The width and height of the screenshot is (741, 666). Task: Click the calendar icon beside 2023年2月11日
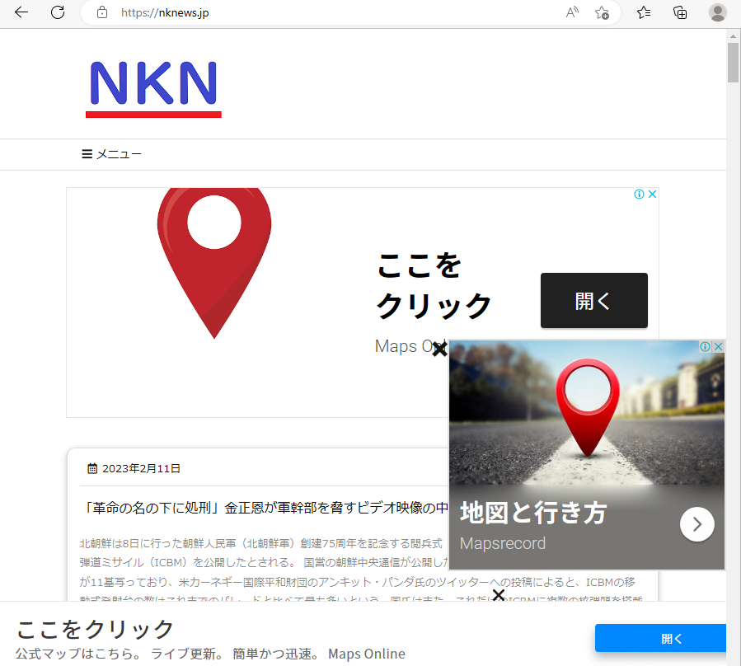92,468
